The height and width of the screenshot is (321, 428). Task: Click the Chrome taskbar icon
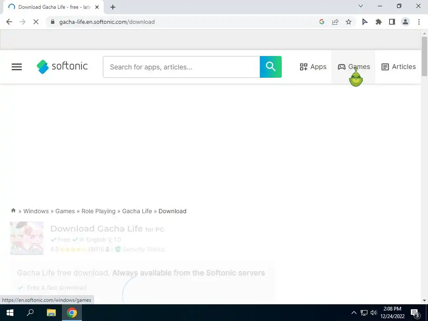click(72, 313)
